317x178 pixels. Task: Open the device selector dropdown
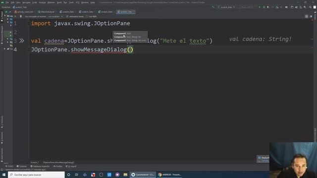tap(247, 7)
